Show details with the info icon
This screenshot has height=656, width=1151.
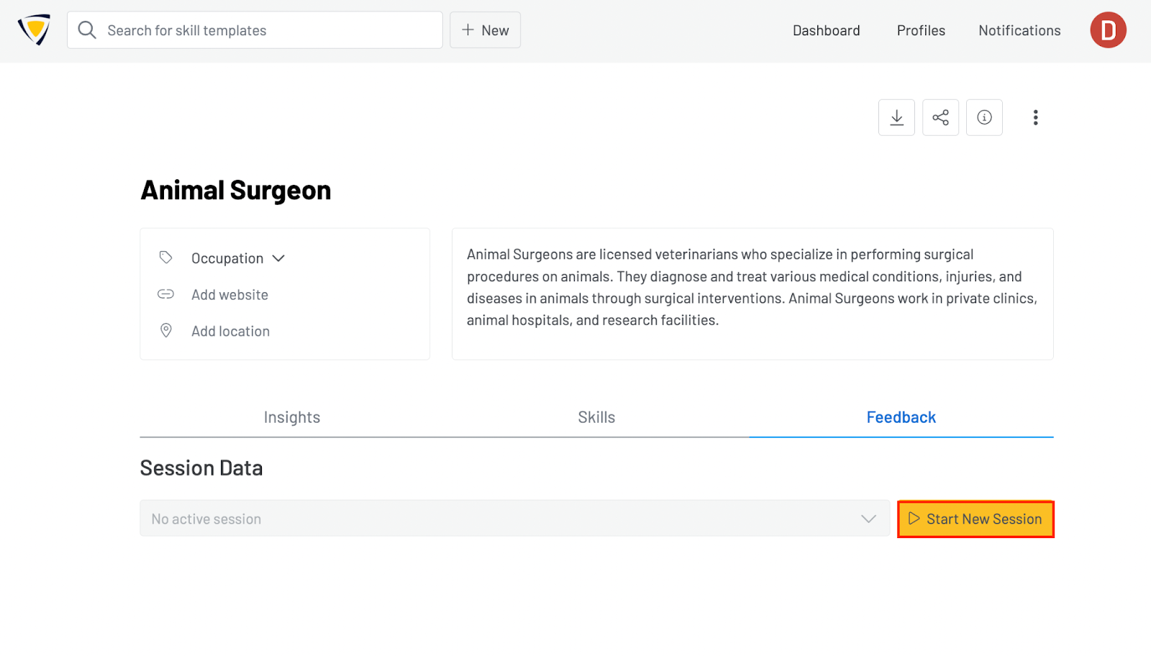(x=984, y=117)
